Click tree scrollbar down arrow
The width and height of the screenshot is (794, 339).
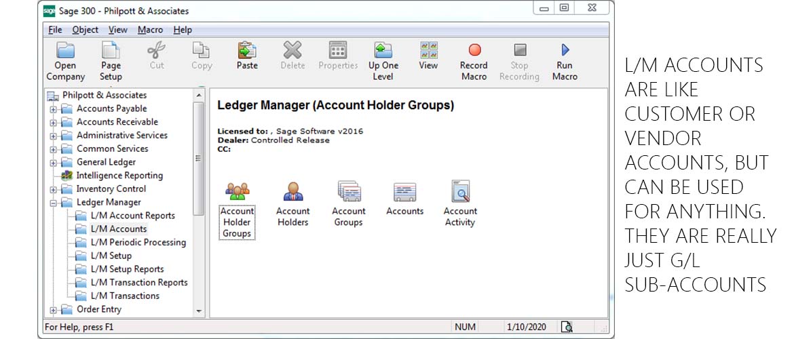click(198, 311)
